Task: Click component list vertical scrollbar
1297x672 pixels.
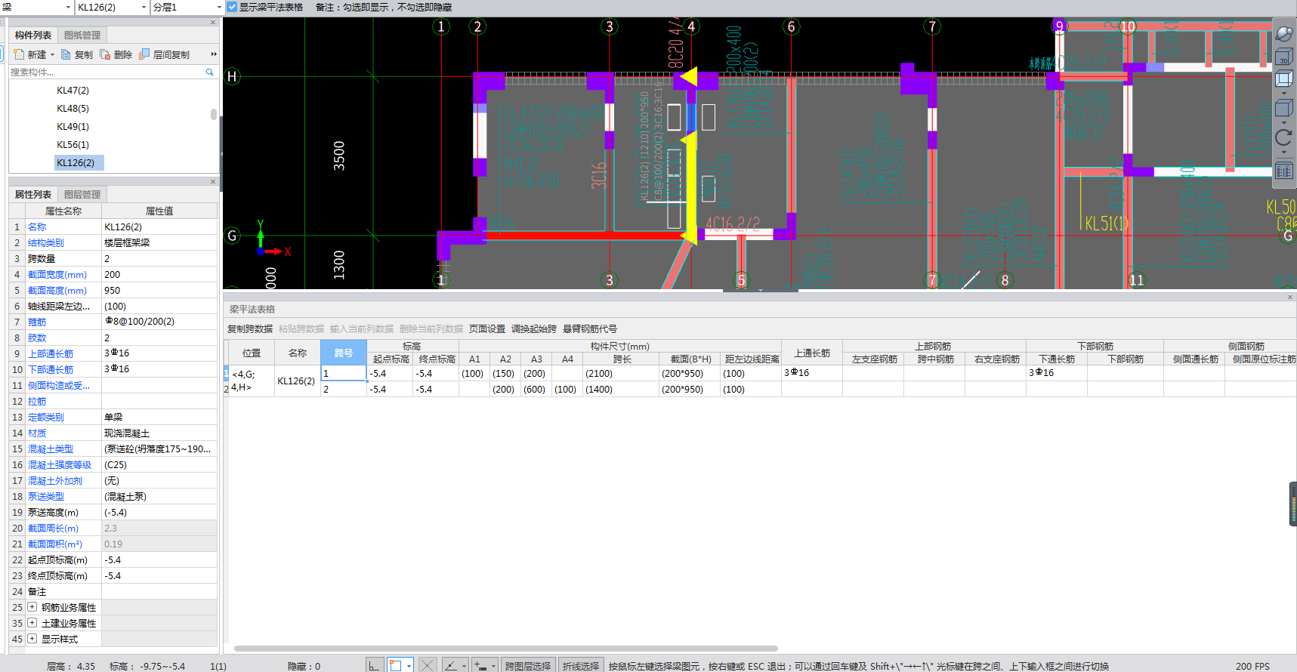Action: pyautogui.click(x=214, y=114)
